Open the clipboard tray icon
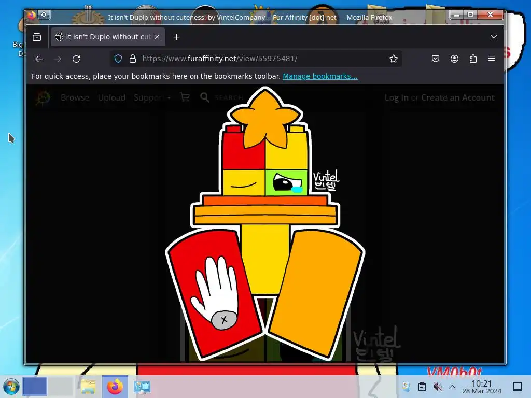The width and height of the screenshot is (531, 398). point(422,387)
